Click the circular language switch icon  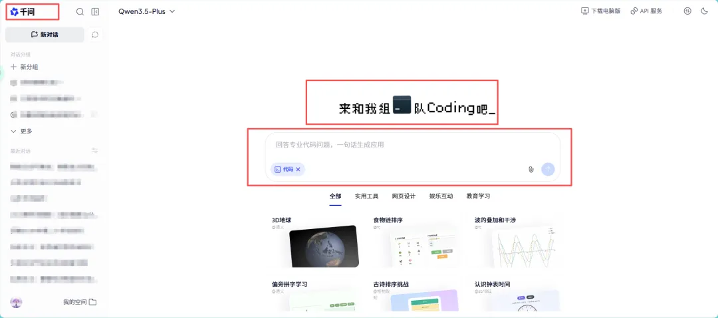(x=687, y=11)
